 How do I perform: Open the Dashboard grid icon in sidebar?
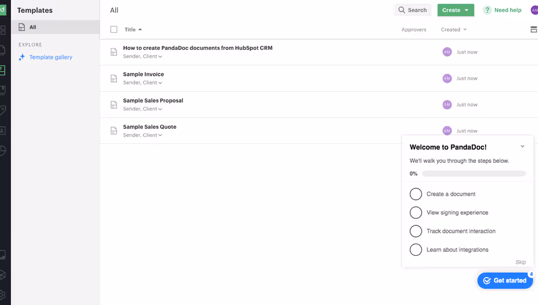pyautogui.click(x=3, y=30)
